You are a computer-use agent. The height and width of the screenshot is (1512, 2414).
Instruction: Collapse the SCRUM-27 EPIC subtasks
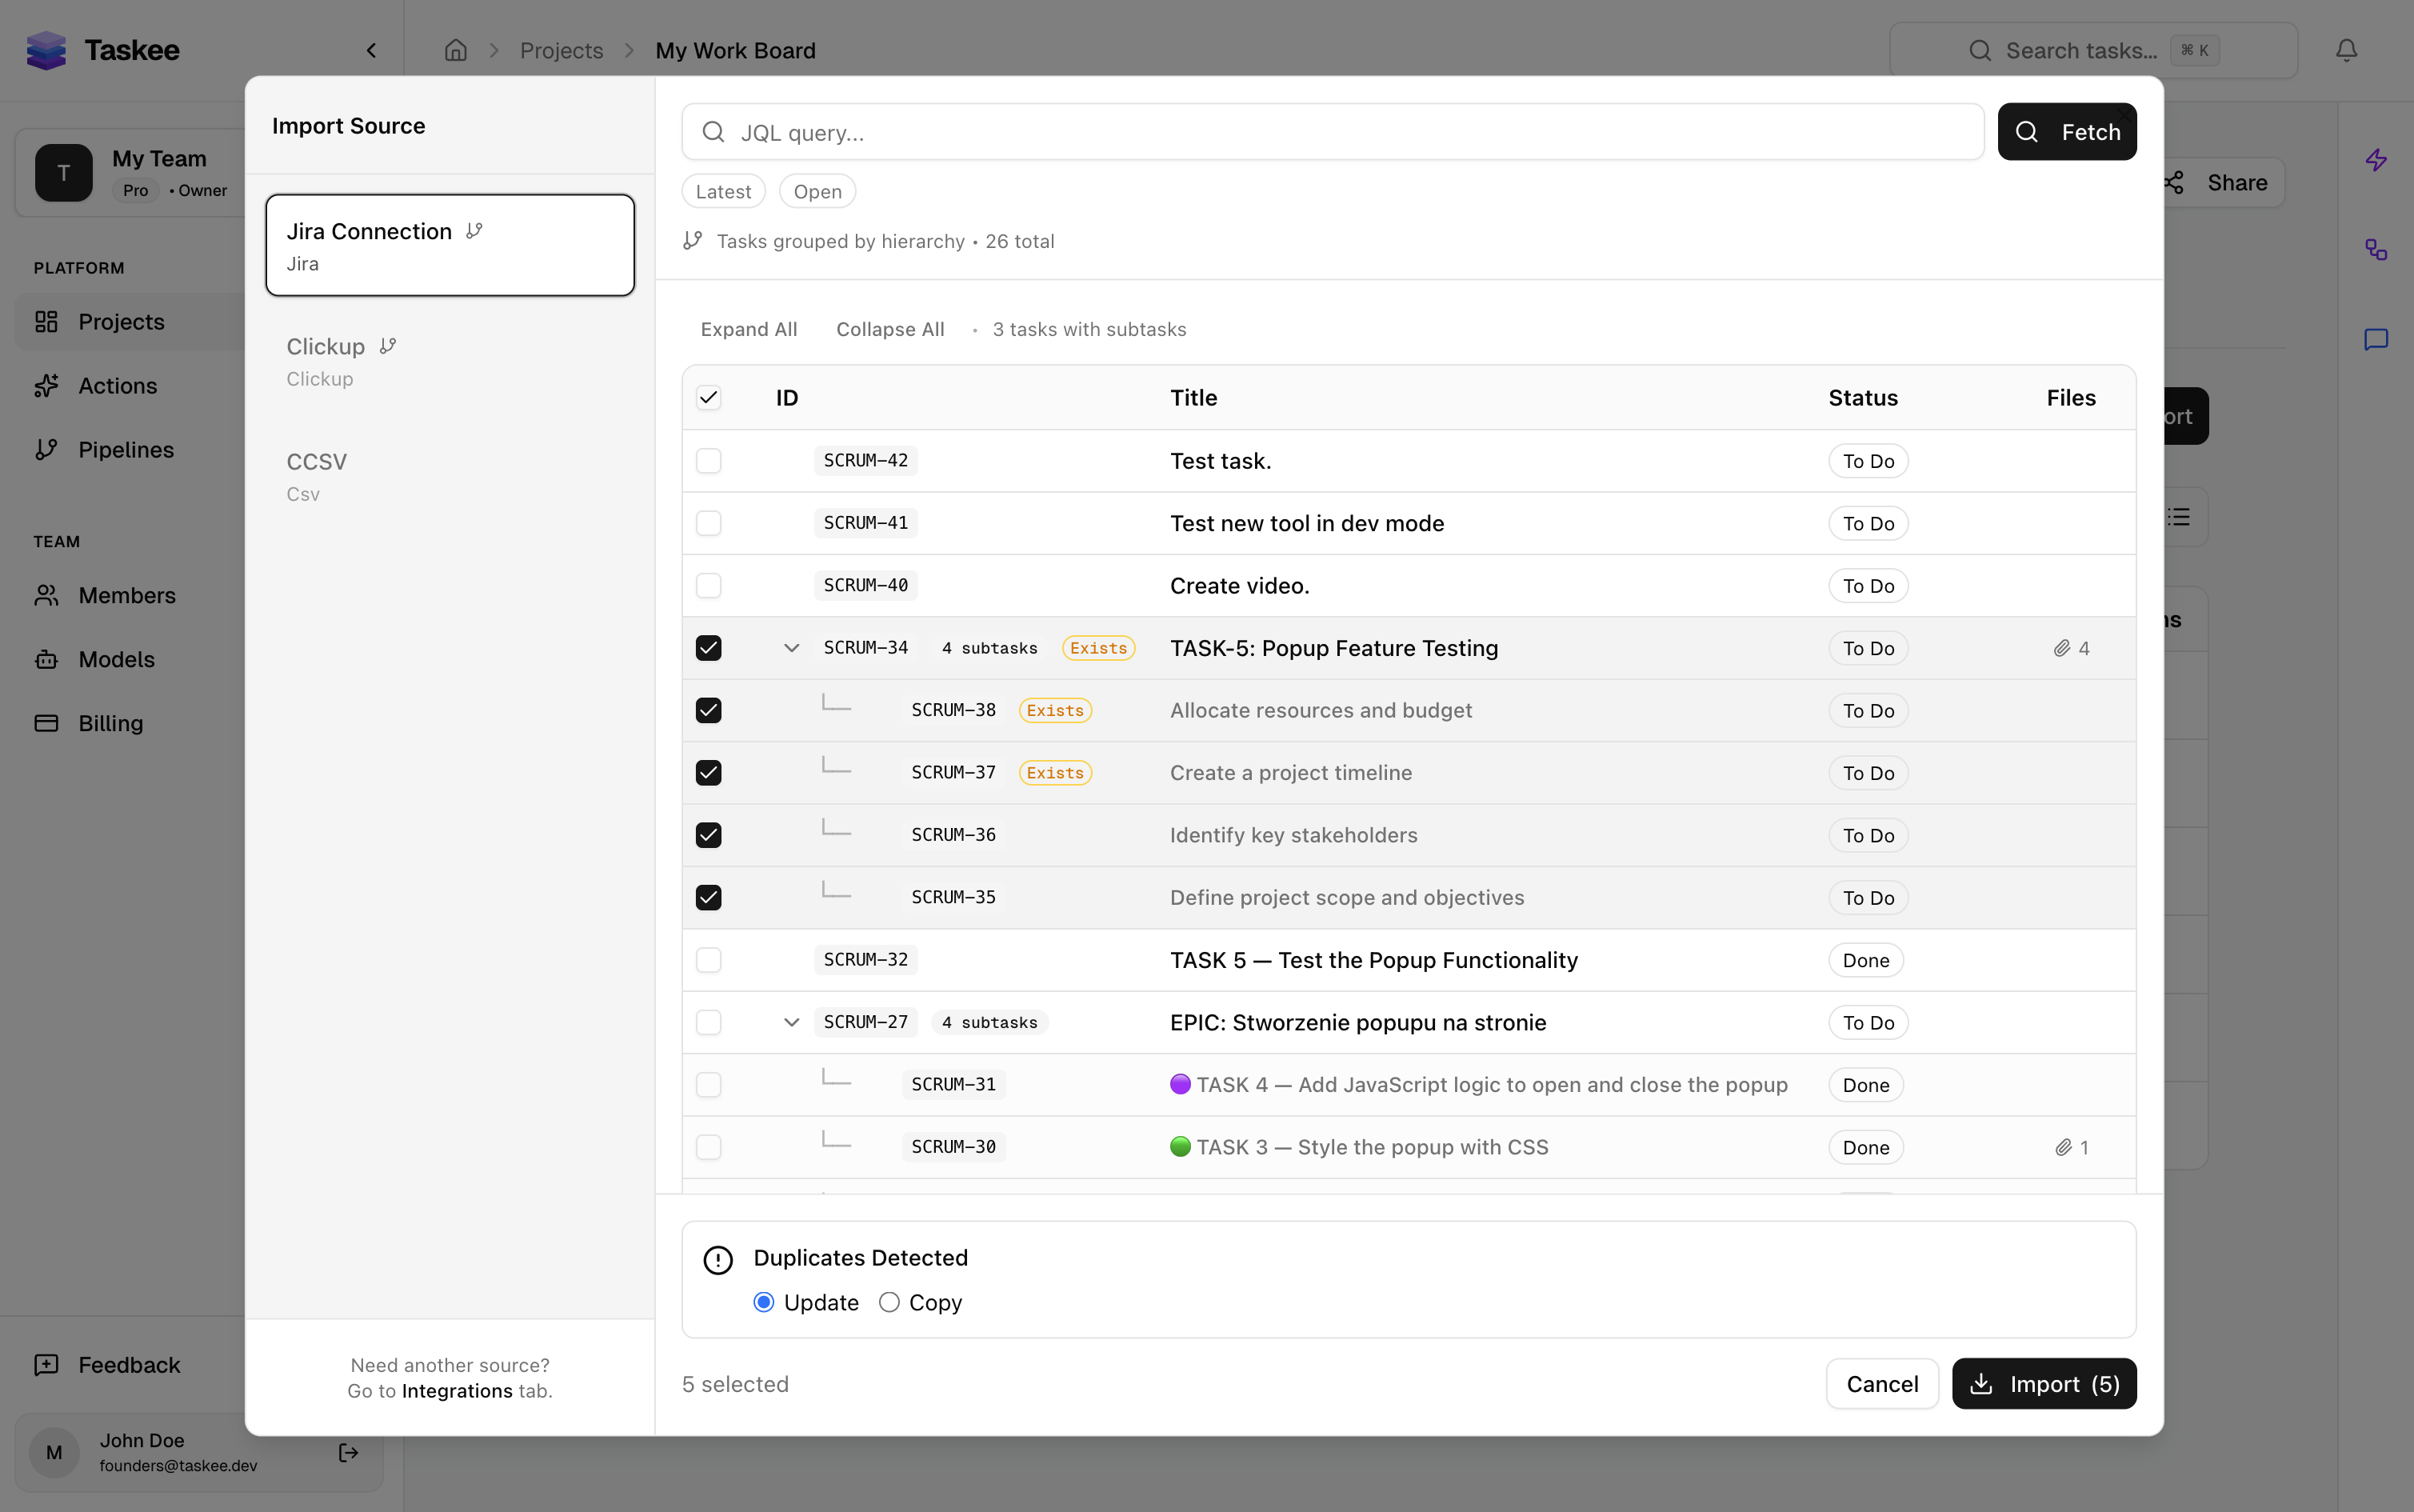[791, 1022]
